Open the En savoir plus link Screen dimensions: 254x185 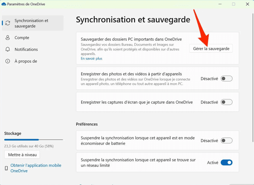[91, 58]
